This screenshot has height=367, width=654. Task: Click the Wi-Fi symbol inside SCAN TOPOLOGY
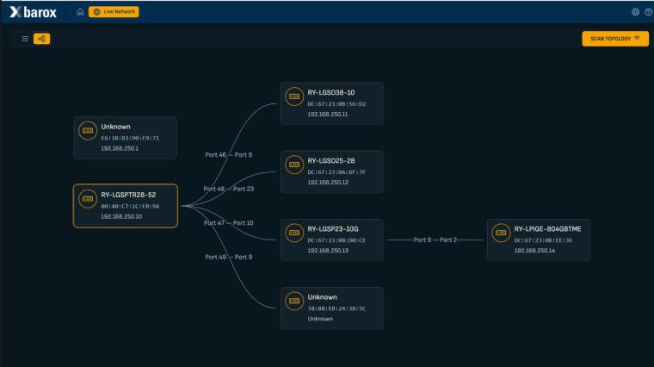coord(637,38)
